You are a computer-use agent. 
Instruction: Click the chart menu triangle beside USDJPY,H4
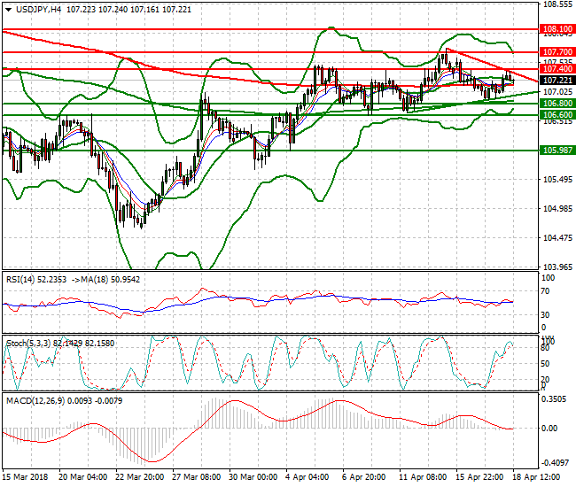click(9, 10)
